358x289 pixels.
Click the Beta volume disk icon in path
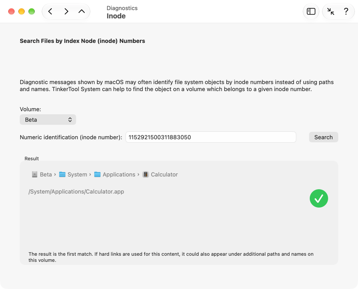pos(35,174)
